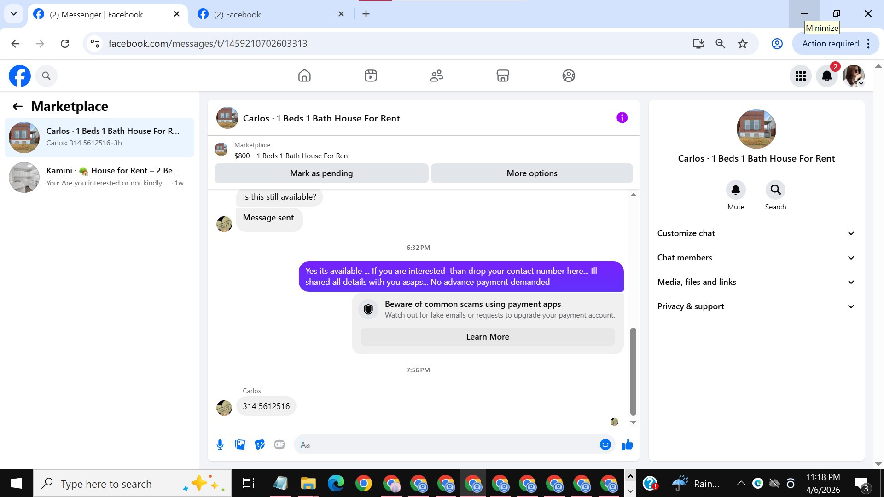Image resolution: width=884 pixels, height=497 pixels.
Task: Open the Facebook home logo
Action: coord(20,76)
